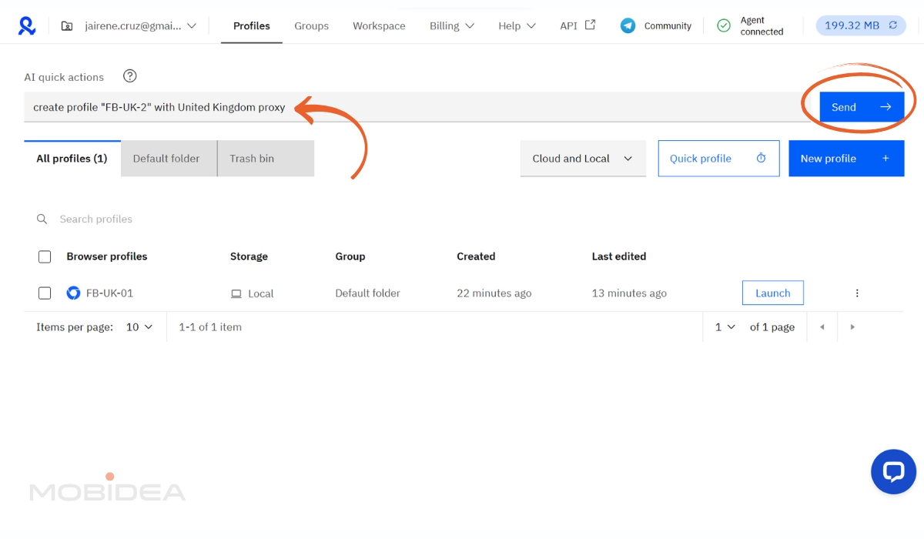Open the Cloud and Local filter dropdown
Image resolution: width=924 pixels, height=539 pixels.
[x=582, y=158]
